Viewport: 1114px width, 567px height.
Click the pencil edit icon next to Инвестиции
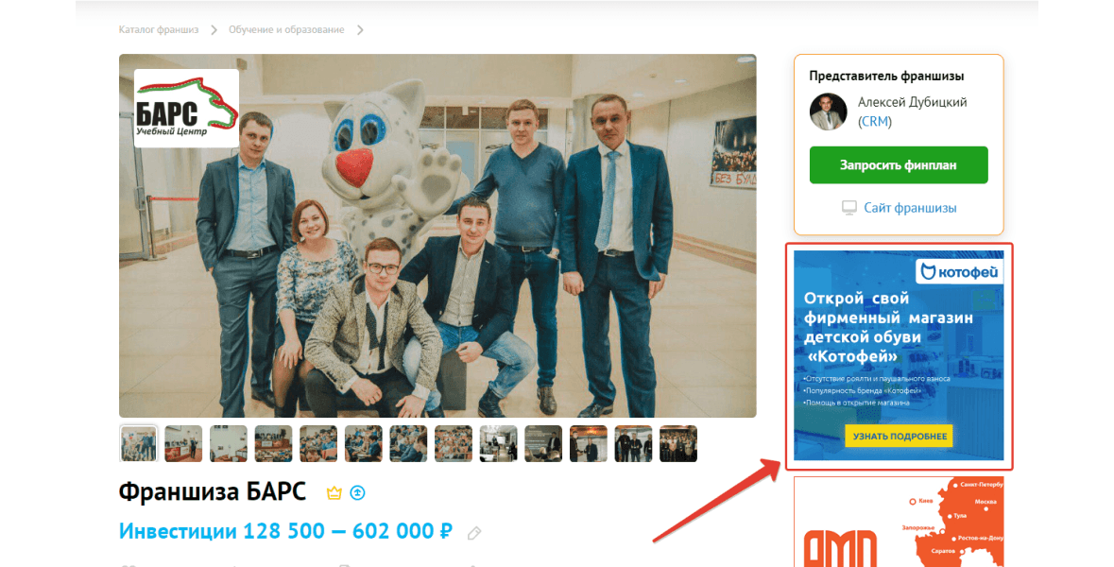click(x=474, y=533)
